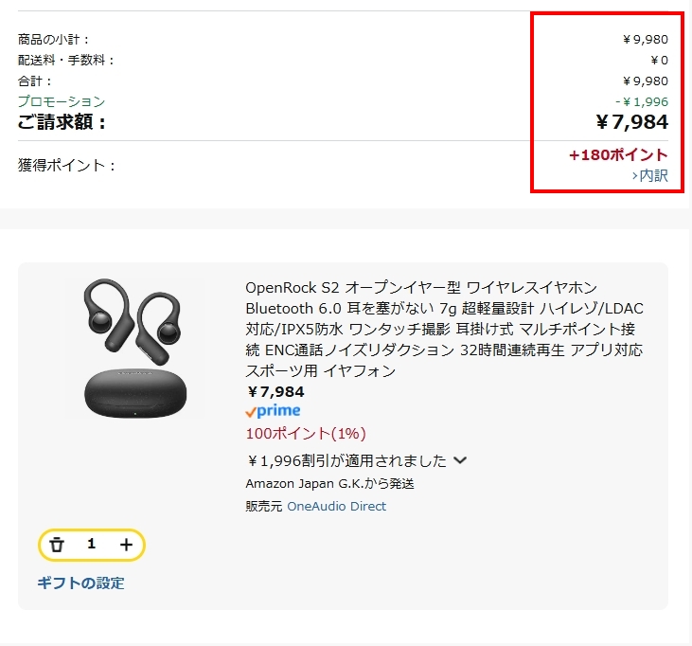
Task: Click the Amazon Japan G.K.から発送 text
Action: [x=329, y=483]
